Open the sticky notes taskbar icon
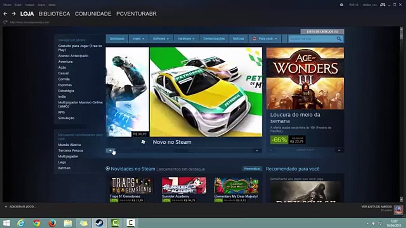The height and width of the screenshot is (228, 406). [x=84, y=223]
